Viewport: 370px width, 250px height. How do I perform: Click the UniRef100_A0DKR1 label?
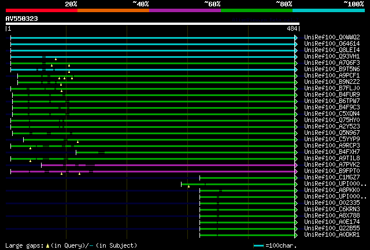332,235
